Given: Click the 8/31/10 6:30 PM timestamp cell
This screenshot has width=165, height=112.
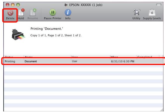Looking at the screenshot, I should [123, 61].
